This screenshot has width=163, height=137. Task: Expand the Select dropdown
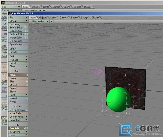[x=18, y=63]
